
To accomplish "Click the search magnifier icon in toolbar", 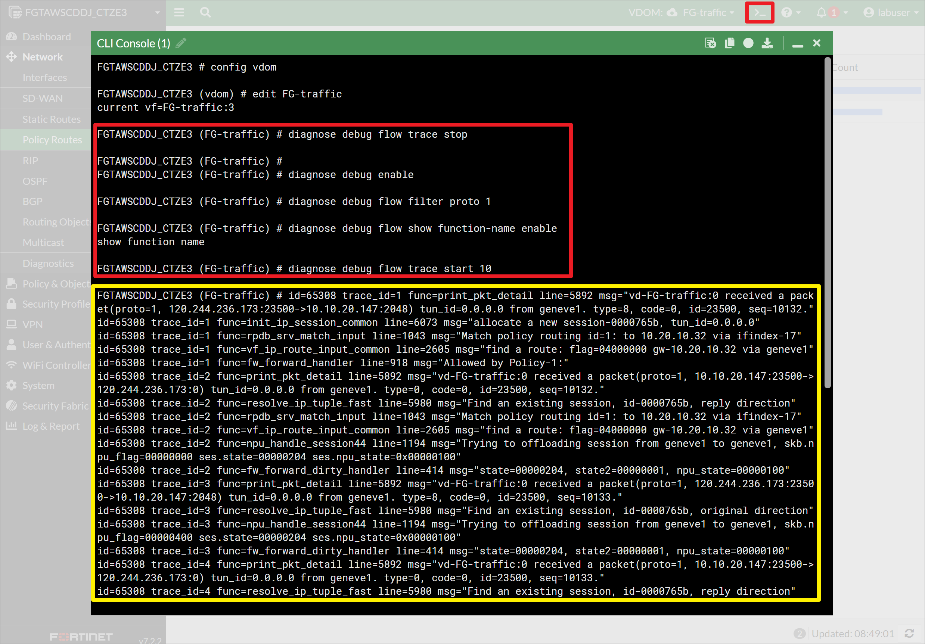I will pos(205,13).
